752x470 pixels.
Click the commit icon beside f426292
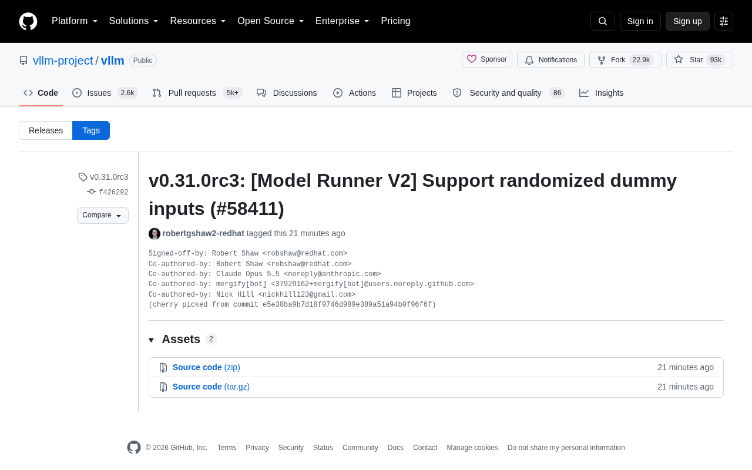coord(92,192)
